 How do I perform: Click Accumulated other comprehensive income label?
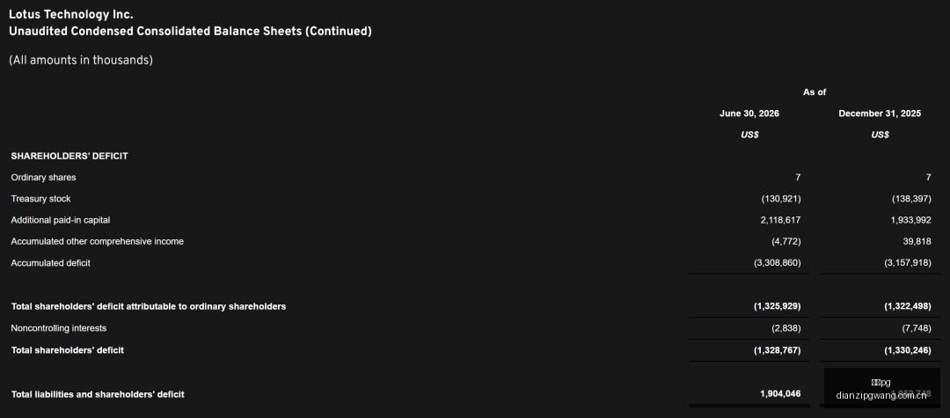(97, 241)
